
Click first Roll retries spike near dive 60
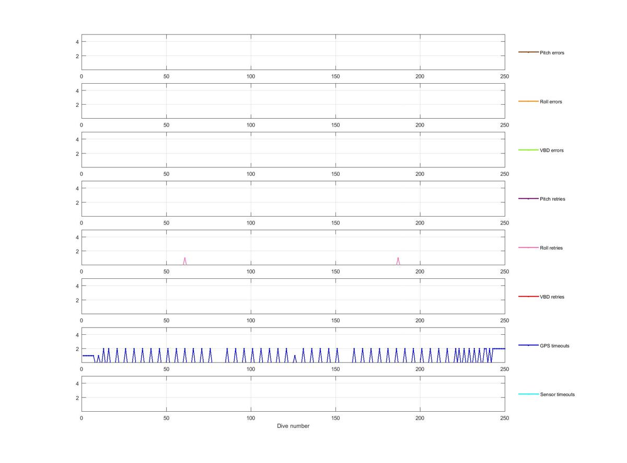184,261
